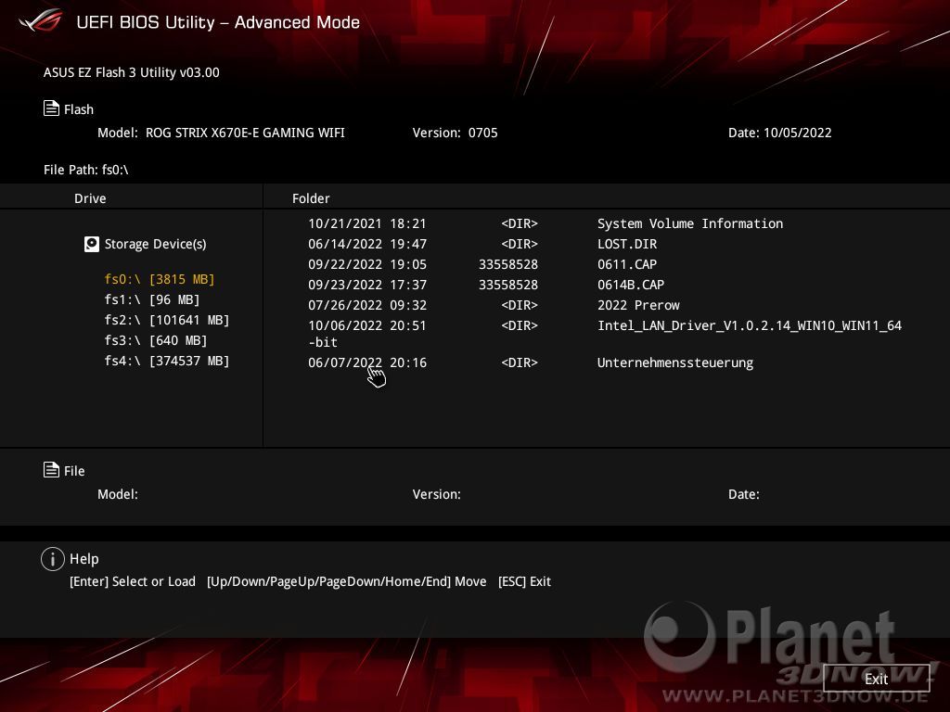This screenshot has height=712, width=950.
Task: Open Intel_LAN_Driver_V1.0.2.14 folder
Action: [x=750, y=325]
